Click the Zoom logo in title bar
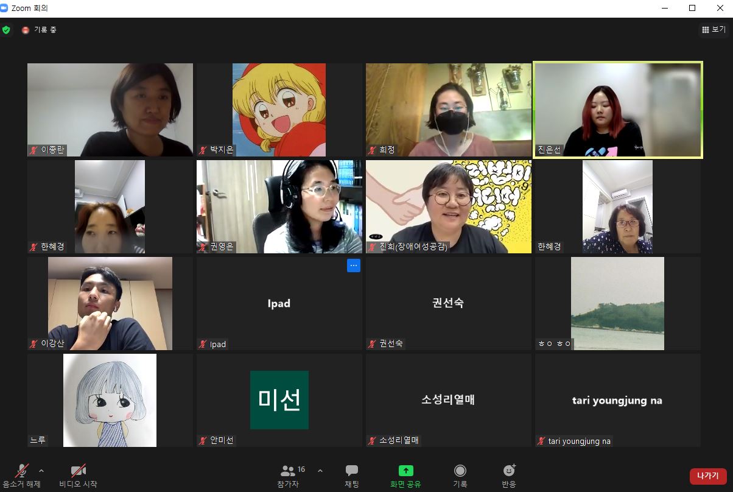 5,8
